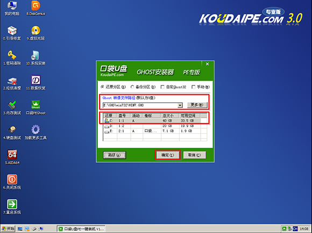The image size is (312, 233).
Task: Open the Start (开始) menu
Action: (x=8, y=229)
